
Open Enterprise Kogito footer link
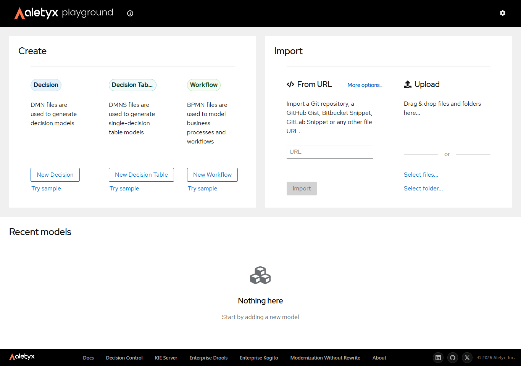[259, 358]
